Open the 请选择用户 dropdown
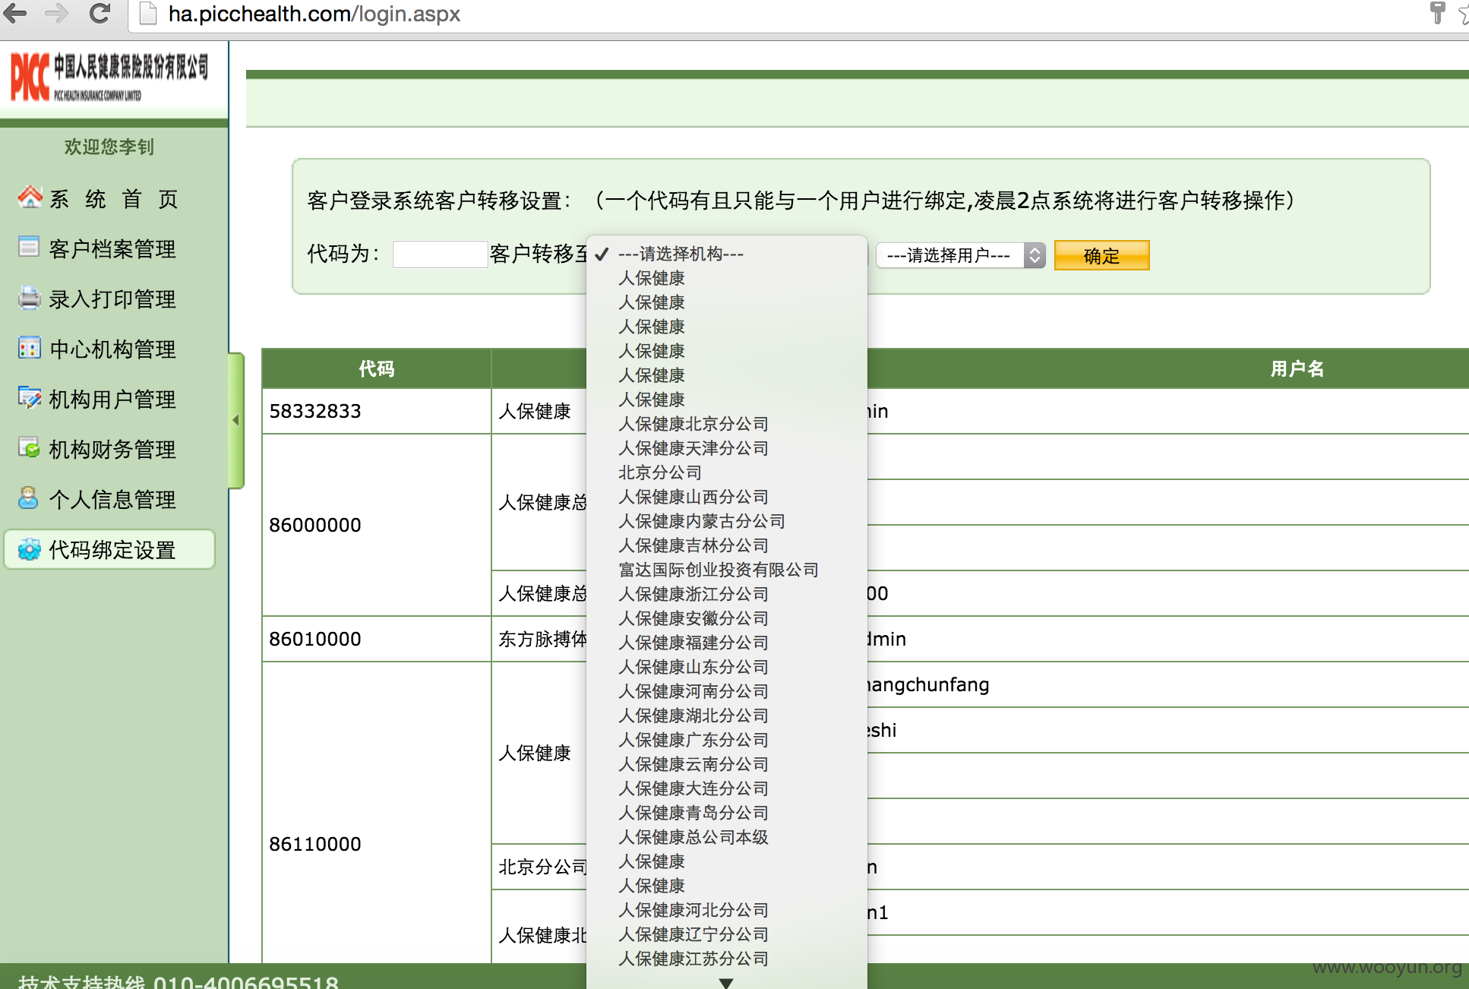Screen dimensions: 1469x989 [961, 255]
